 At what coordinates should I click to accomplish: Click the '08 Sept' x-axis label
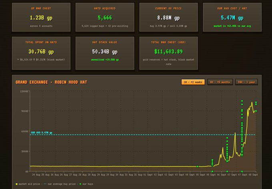point(254,175)
